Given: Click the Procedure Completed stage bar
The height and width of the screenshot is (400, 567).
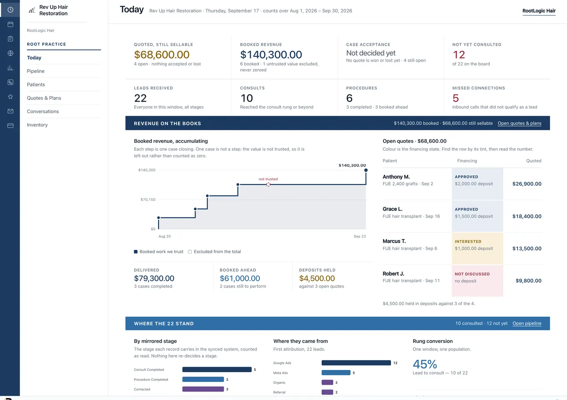Looking at the screenshot, I should 203,380.
